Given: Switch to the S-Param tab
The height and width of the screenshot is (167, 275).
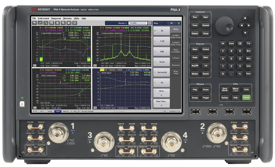Looking at the screenshot, I should [176, 58].
